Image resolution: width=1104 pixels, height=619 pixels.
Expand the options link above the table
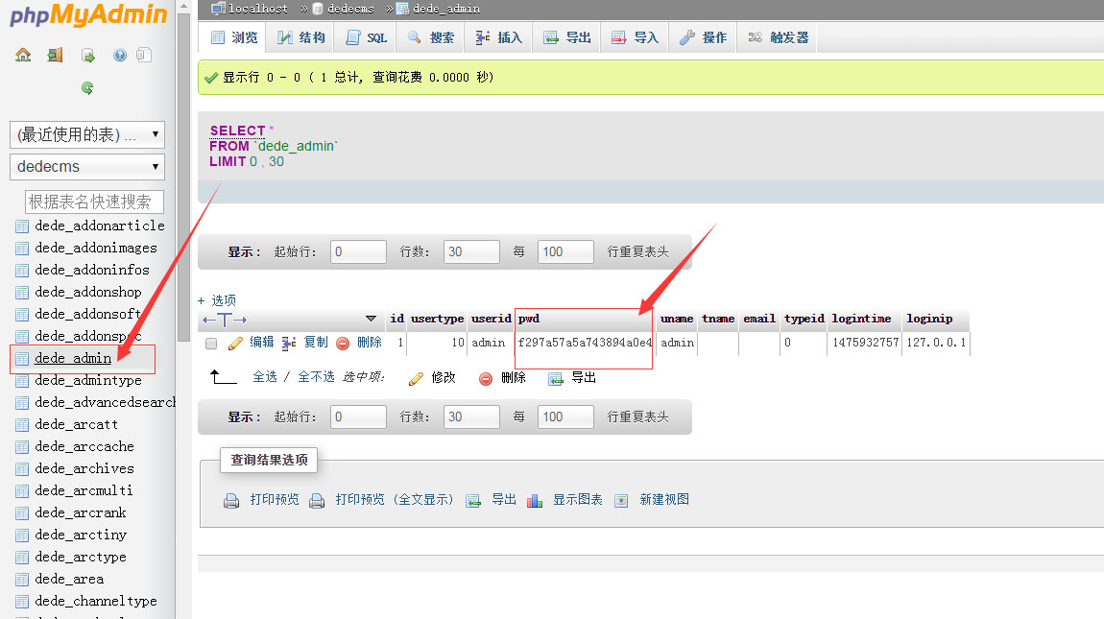[x=217, y=300]
